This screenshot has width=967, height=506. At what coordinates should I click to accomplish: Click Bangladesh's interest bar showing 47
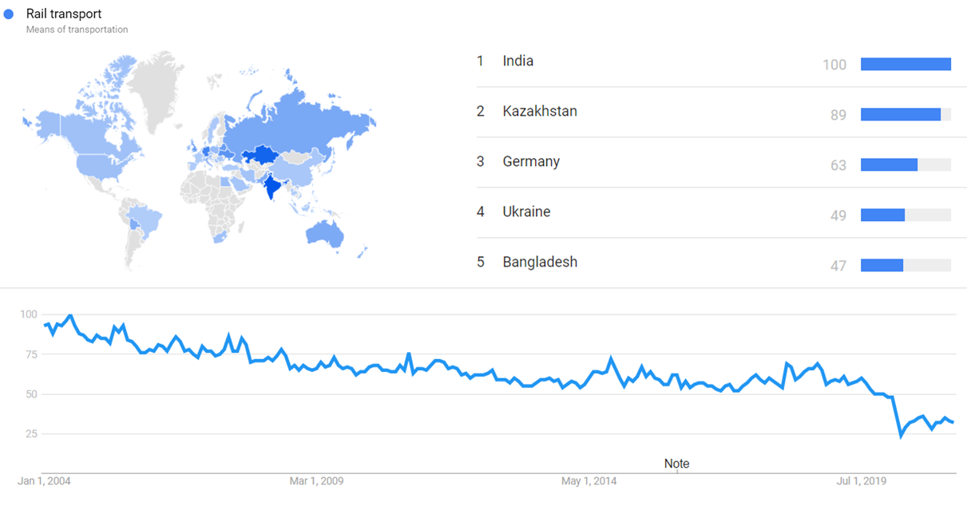[882, 266]
